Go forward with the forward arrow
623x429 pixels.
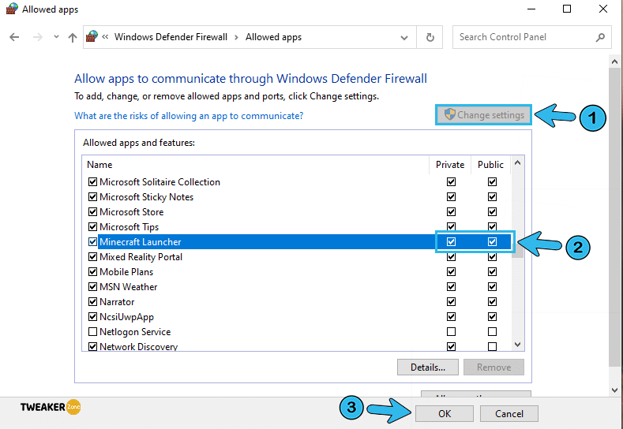pyautogui.click(x=38, y=37)
